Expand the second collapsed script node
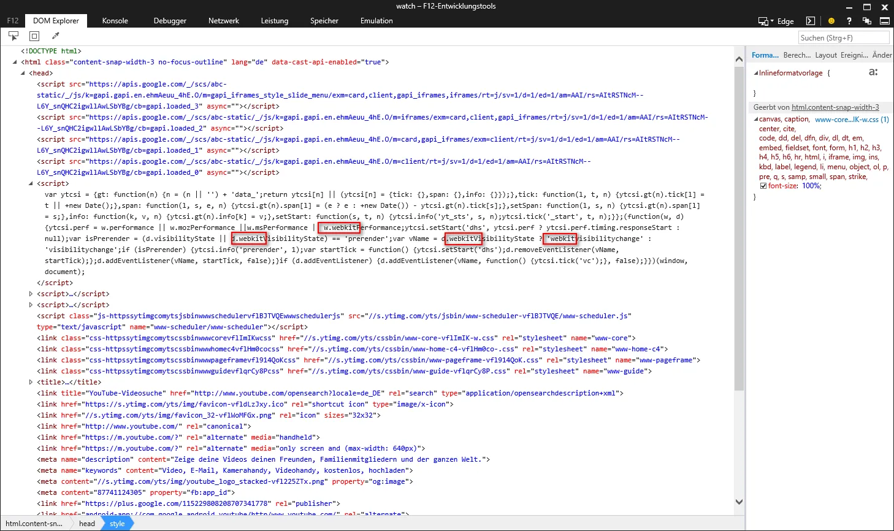This screenshot has height=531, width=894. (x=31, y=305)
